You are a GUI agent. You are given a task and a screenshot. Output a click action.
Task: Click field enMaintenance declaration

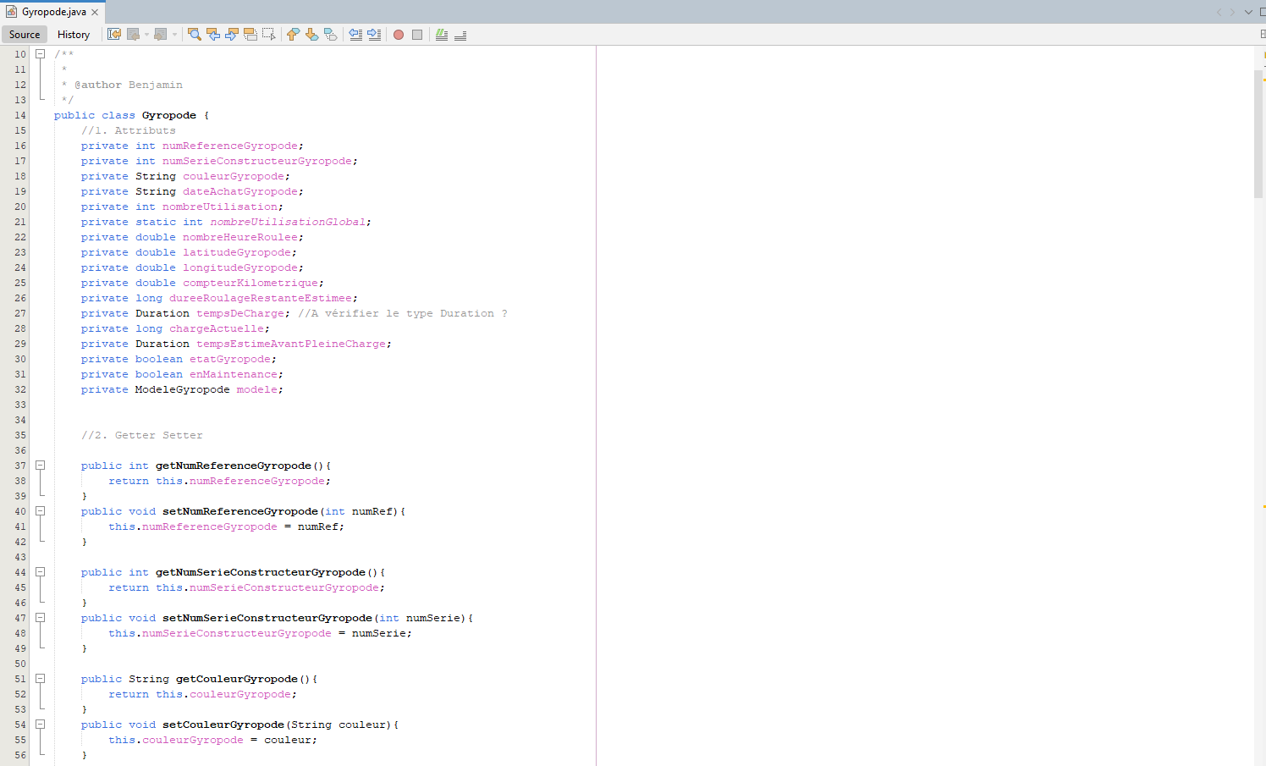point(234,374)
